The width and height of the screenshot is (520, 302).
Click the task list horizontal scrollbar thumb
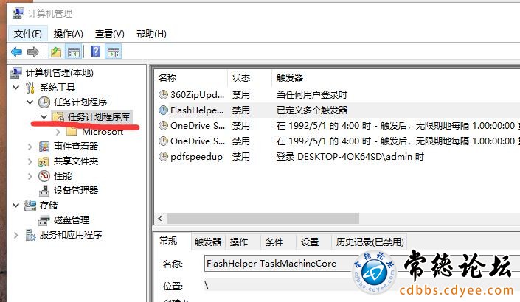263,218
